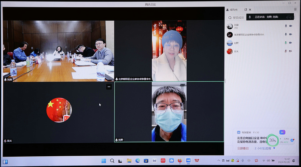Close the members panel
The width and height of the screenshot is (301, 167).
[250, 9]
